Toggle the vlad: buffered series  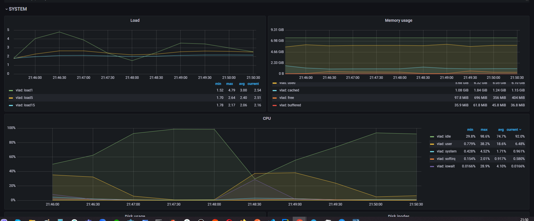290,105
